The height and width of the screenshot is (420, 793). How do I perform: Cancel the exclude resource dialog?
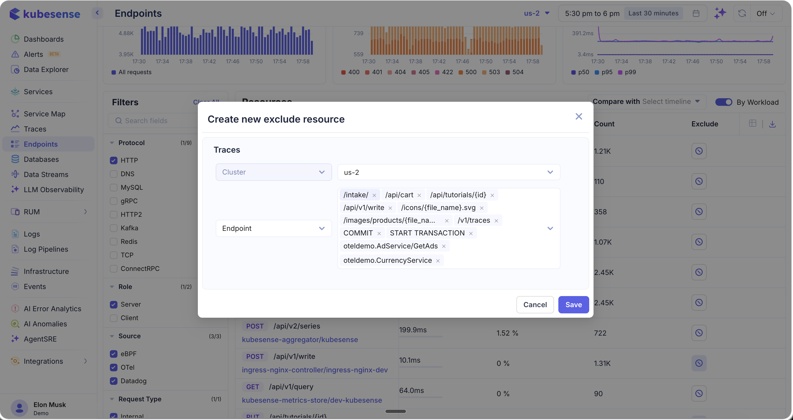[535, 305]
